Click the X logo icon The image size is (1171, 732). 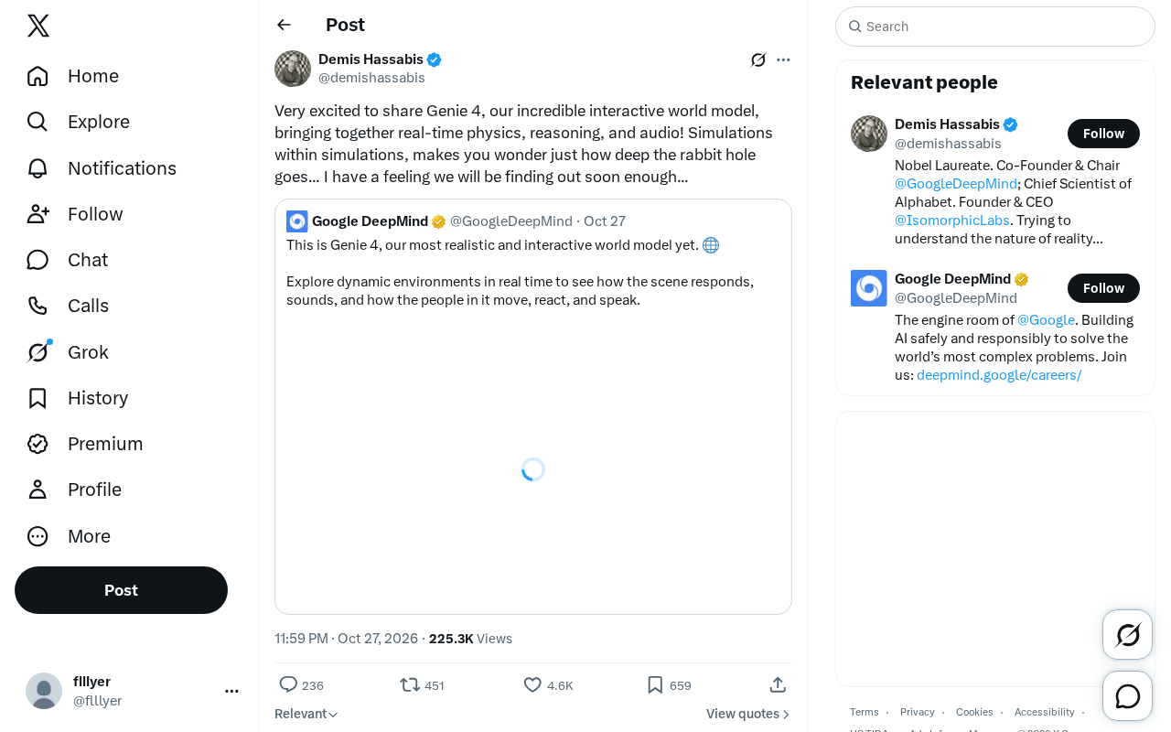(38, 26)
